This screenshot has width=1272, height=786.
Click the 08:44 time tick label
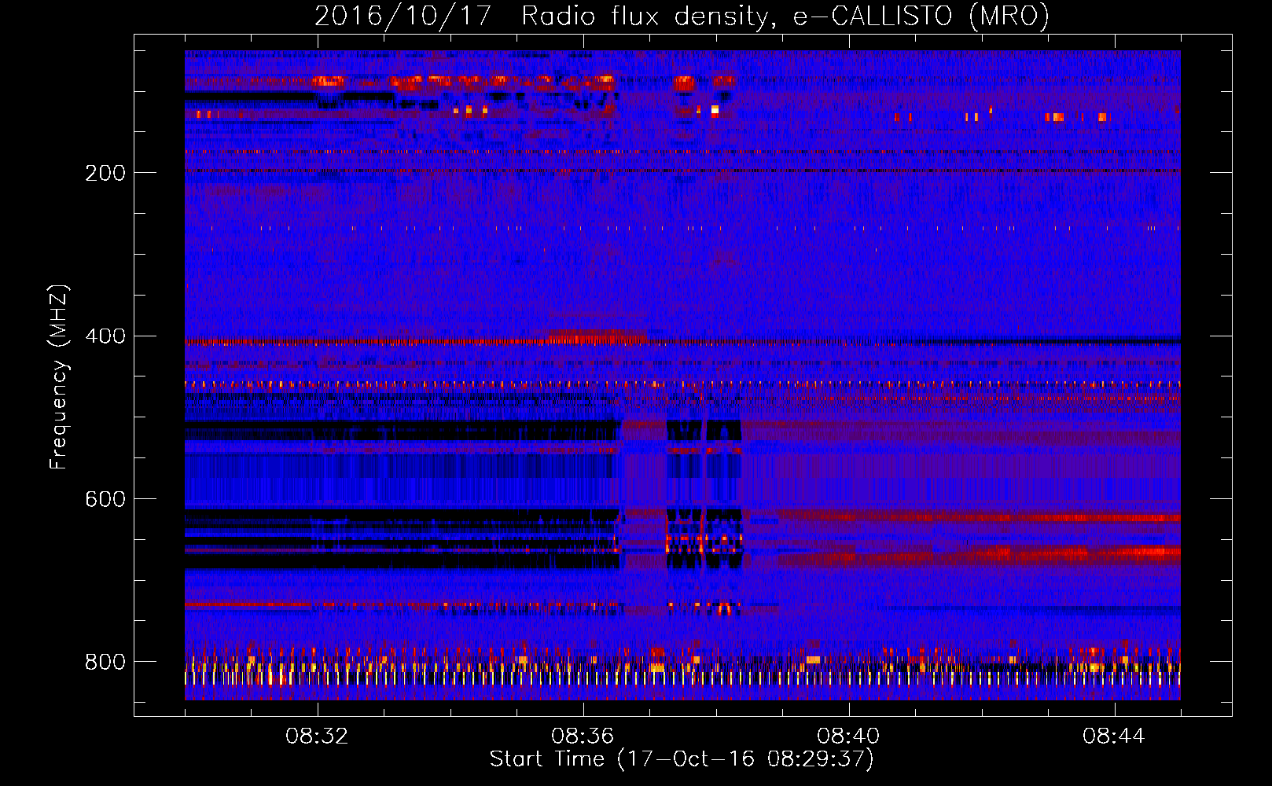point(1114,736)
